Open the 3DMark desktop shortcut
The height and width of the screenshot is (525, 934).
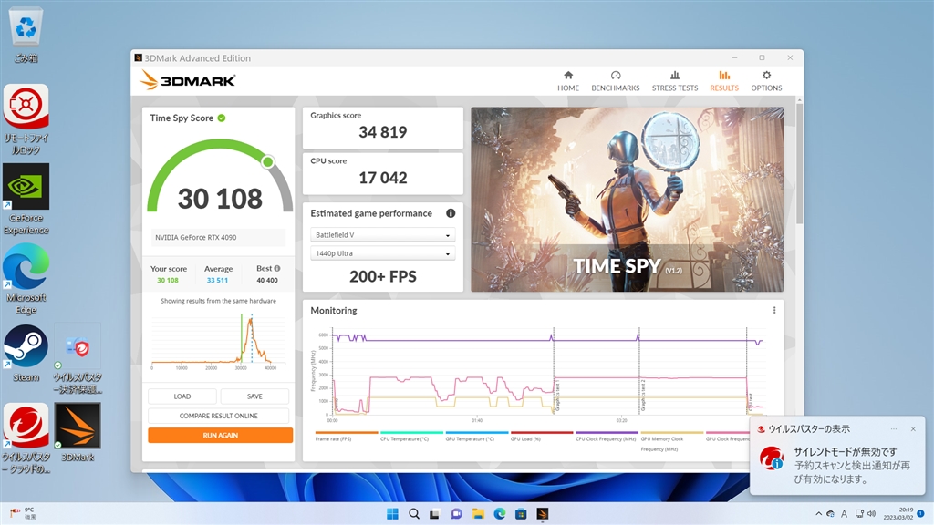78,433
